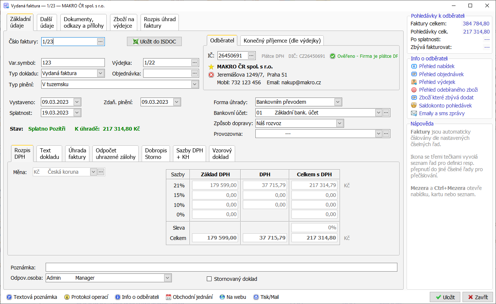Expand Provozovna dropdown arrow
The image size is (496, 304).
[x=379, y=134]
